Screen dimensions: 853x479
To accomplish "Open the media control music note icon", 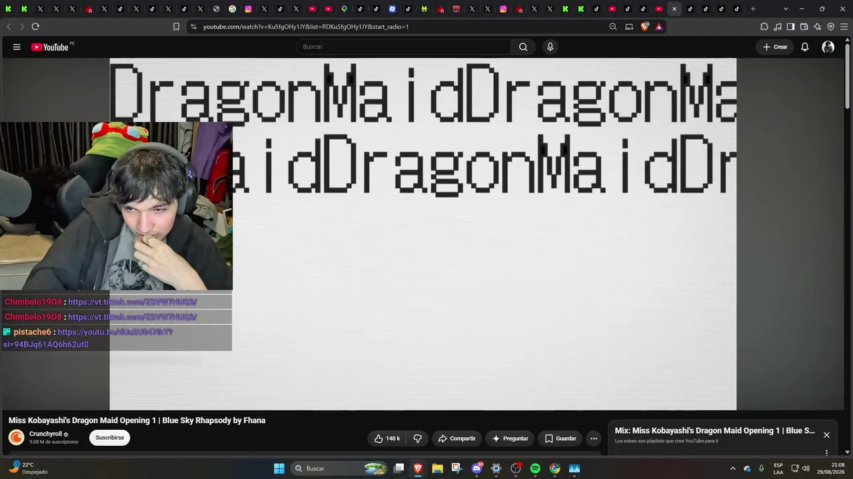I will pos(778,27).
